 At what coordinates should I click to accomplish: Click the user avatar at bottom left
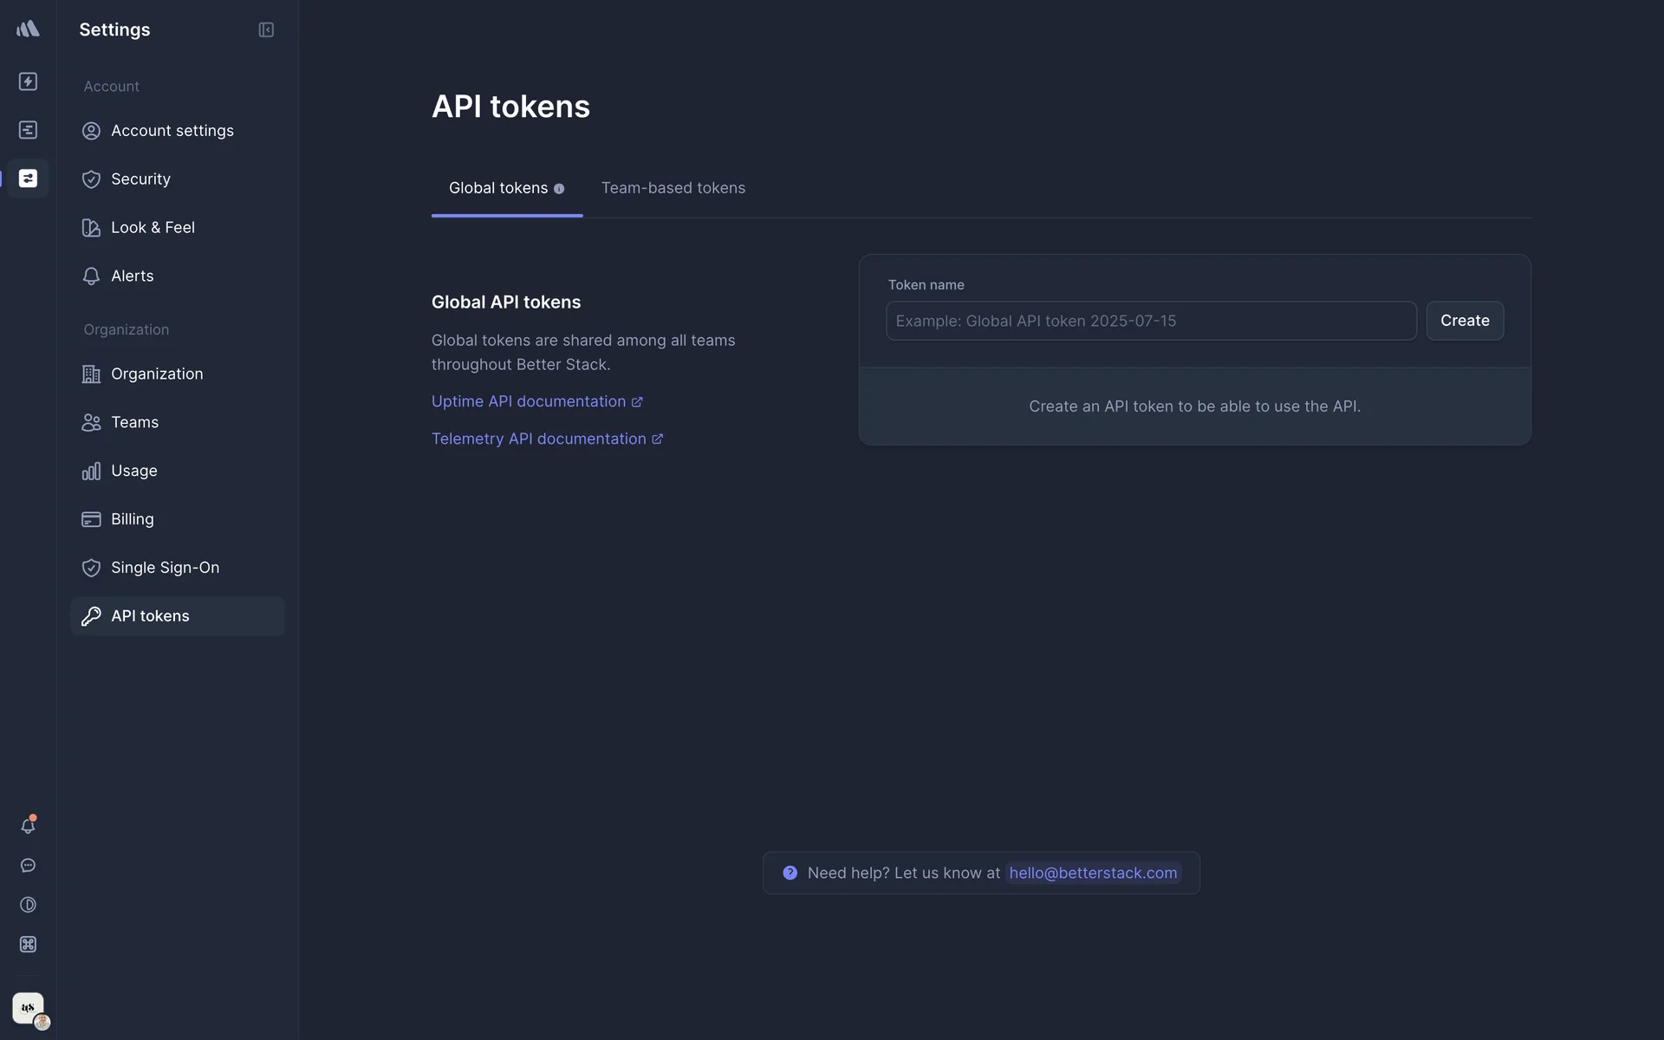[x=29, y=1009]
